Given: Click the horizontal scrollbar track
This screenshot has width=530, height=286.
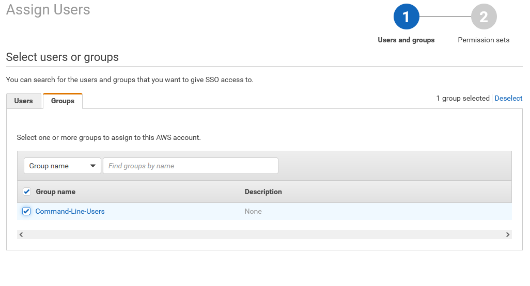Looking at the screenshot, I should [264, 234].
